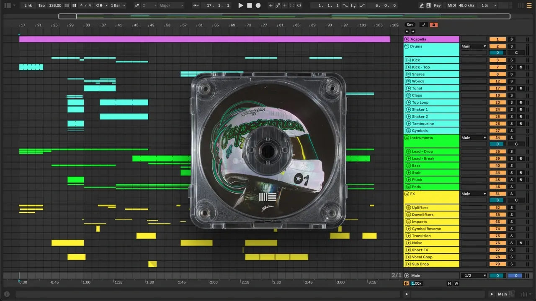The image size is (536, 301).
Task: Click the Arrangement Record button
Action: (x=258, y=5)
